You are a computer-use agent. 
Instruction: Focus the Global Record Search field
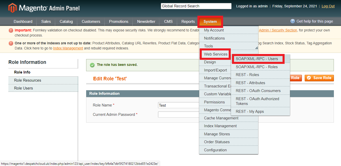point(196,6)
